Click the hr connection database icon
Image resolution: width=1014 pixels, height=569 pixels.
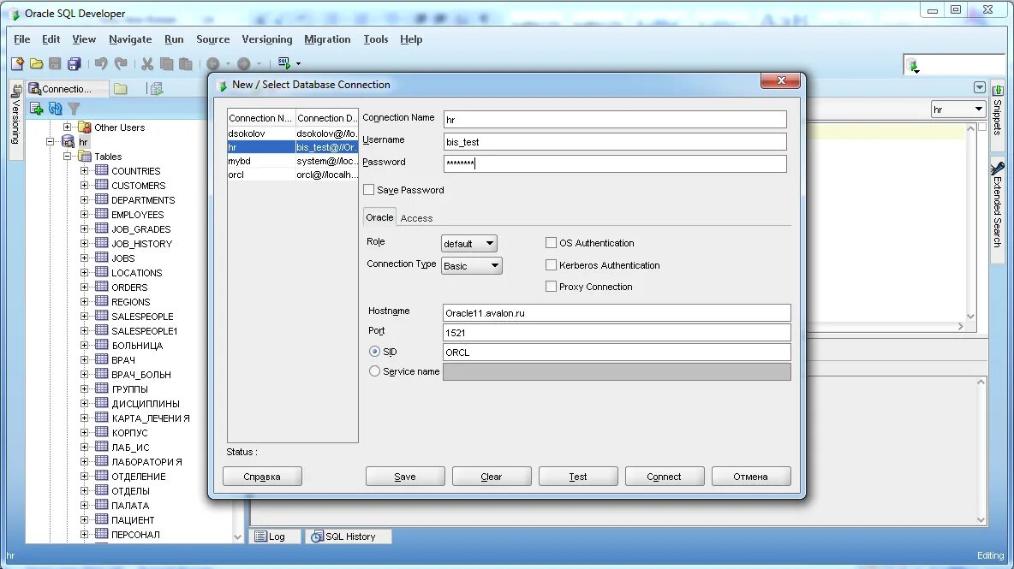click(68, 142)
